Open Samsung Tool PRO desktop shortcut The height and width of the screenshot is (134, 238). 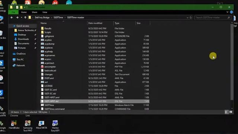(28, 126)
